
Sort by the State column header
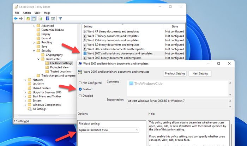(x=175, y=26)
